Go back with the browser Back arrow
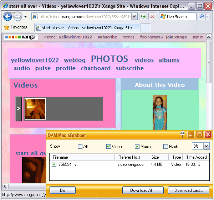Image resolution: width=214 pixels, height=200 pixels. pyautogui.click(x=7, y=17)
